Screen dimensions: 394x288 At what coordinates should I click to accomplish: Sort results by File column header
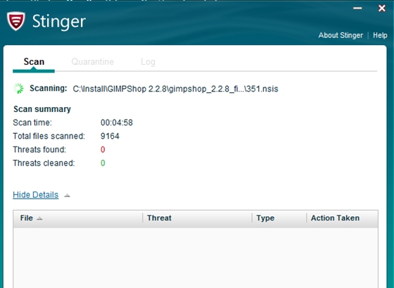[78, 218]
